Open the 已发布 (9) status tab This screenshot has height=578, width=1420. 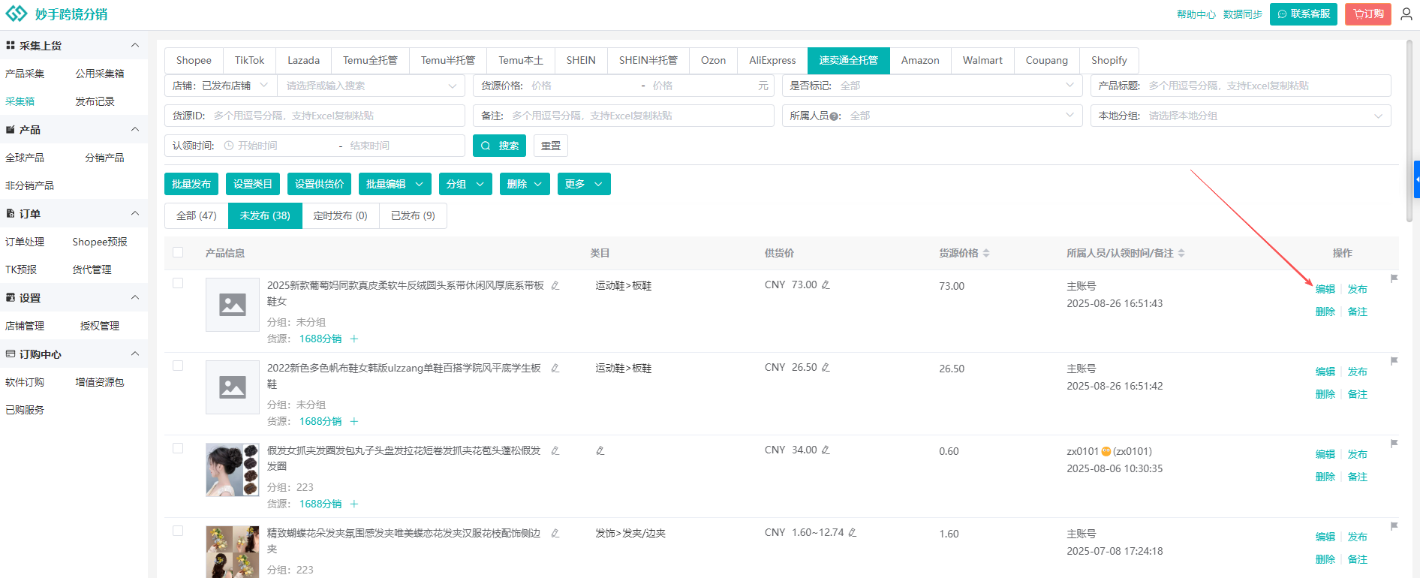click(413, 215)
